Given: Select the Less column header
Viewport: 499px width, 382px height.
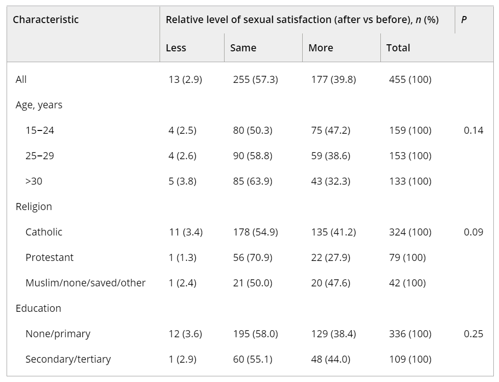Looking at the screenshot, I should (176, 48).
